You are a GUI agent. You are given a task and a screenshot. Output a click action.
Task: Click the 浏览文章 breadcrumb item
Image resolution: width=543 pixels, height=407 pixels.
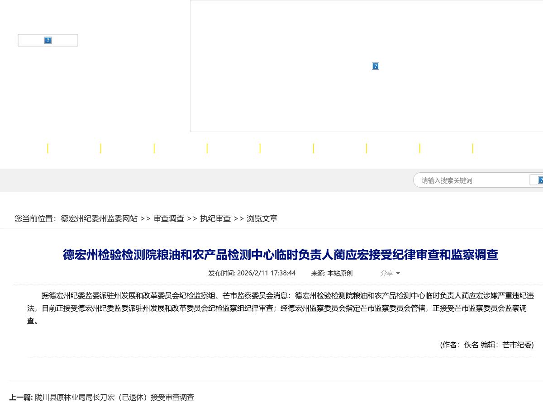tap(262, 218)
